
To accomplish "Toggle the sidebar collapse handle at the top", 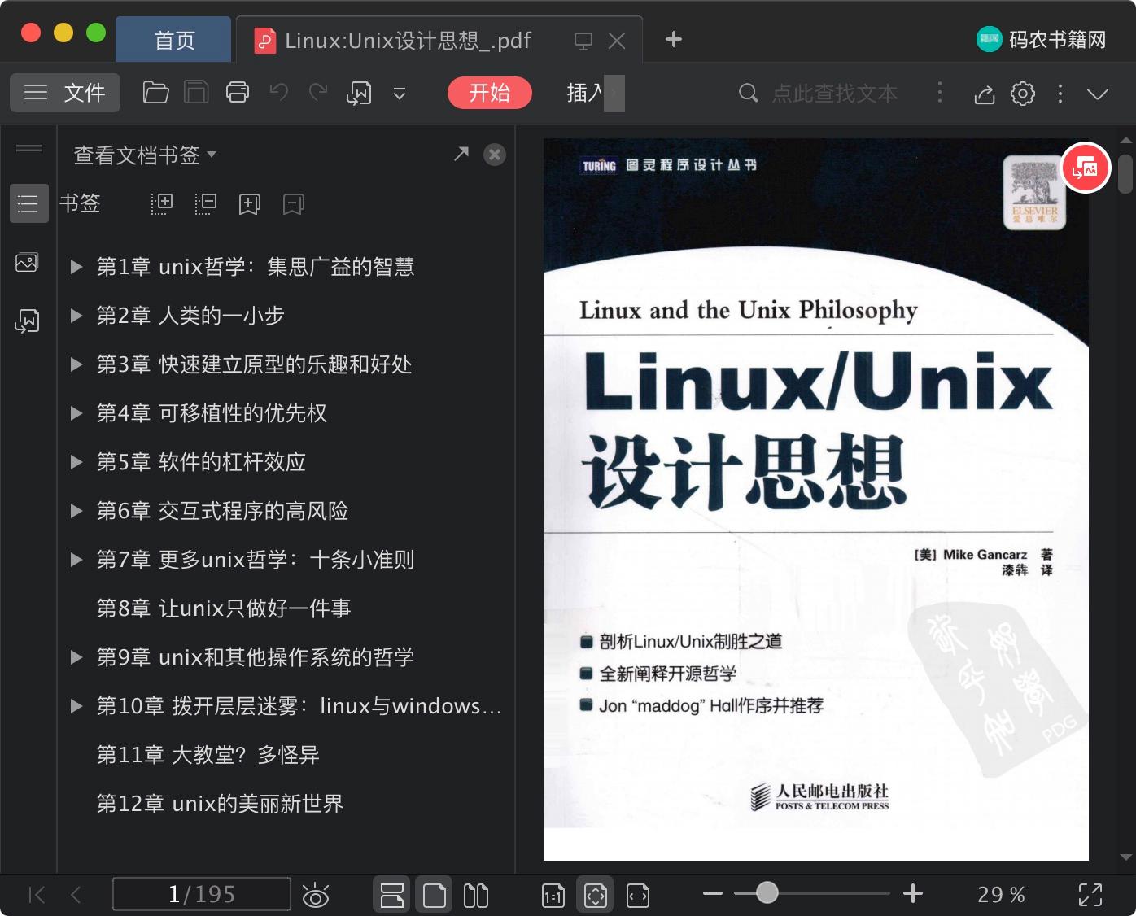I will [29, 148].
